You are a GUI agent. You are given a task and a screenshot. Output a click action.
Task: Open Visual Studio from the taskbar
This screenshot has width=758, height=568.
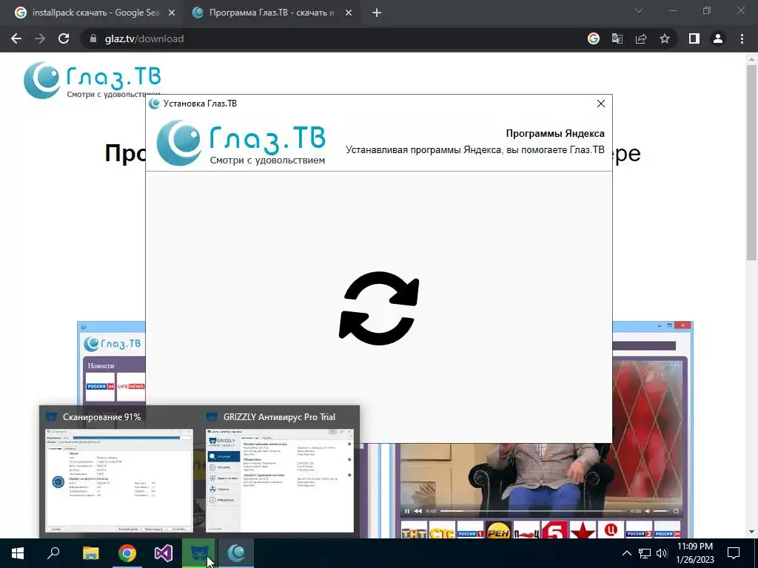pyautogui.click(x=164, y=553)
